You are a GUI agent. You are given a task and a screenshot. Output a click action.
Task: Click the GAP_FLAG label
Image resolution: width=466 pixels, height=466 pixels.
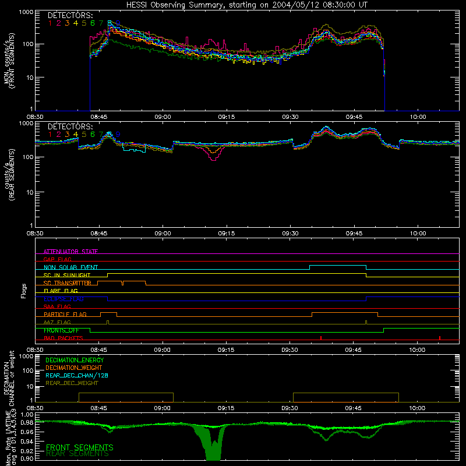point(57,259)
